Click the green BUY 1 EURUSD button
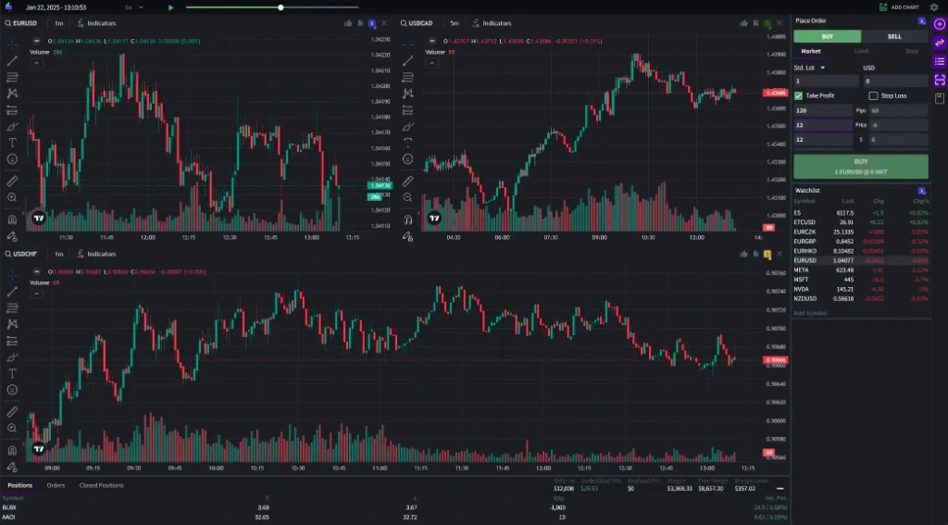 click(861, 167)
